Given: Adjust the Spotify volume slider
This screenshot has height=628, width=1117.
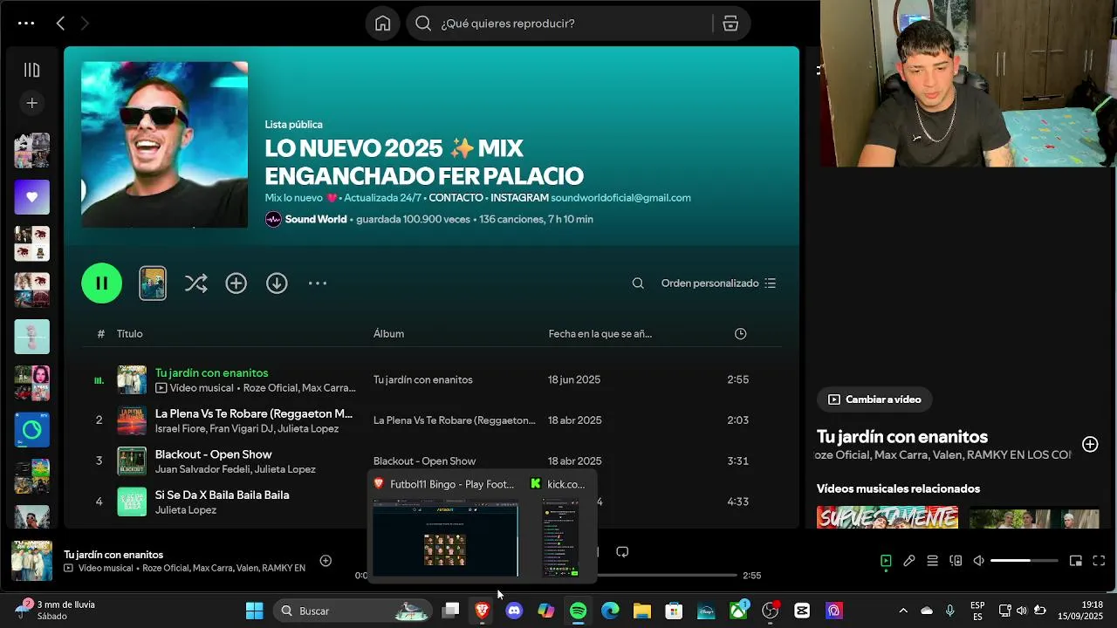Looking at the screenshot, I should tap(1024, 561).
